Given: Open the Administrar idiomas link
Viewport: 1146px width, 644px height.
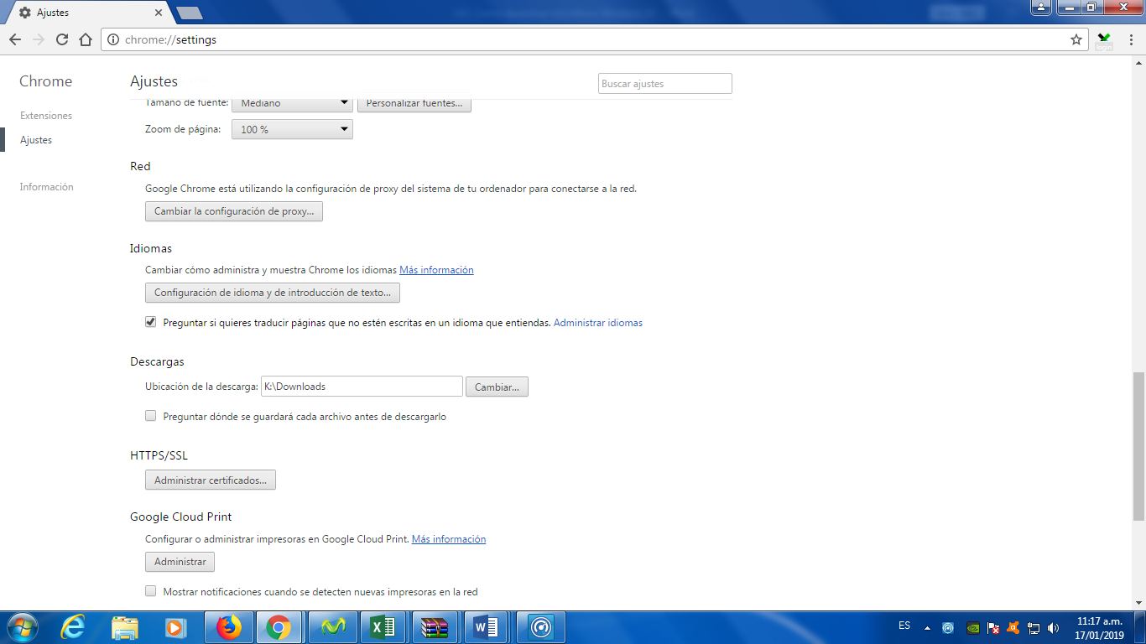Looking at the screenshot, I should click(598, 323).
